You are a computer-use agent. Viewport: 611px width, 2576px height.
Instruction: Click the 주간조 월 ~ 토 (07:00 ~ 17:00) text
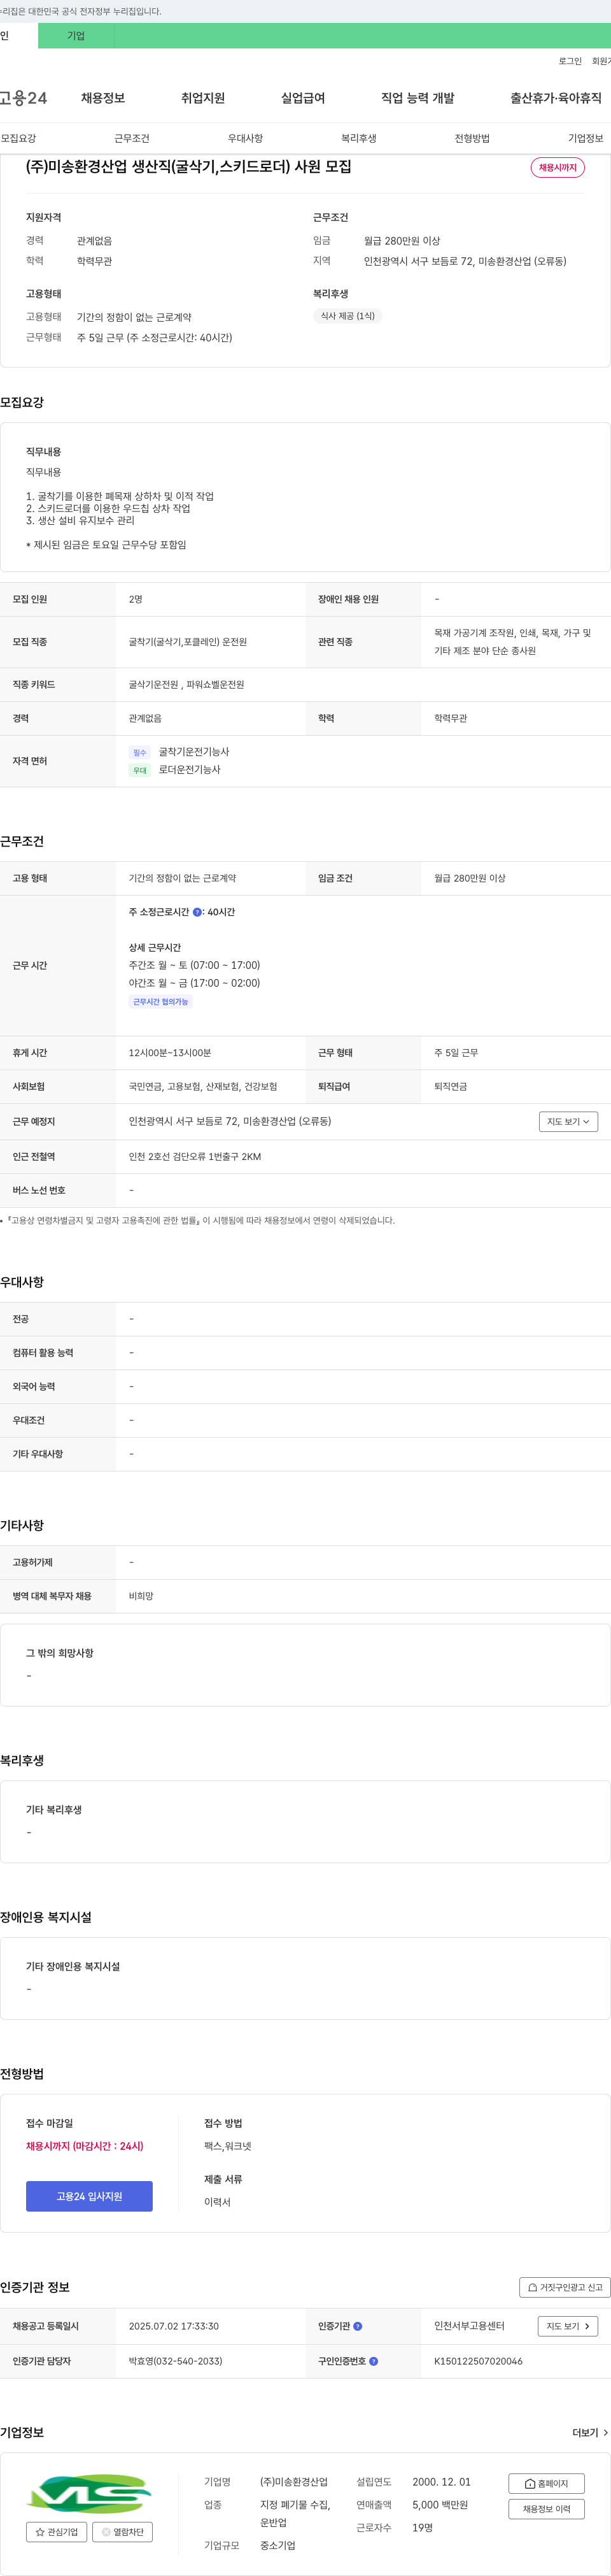(195, 966)
